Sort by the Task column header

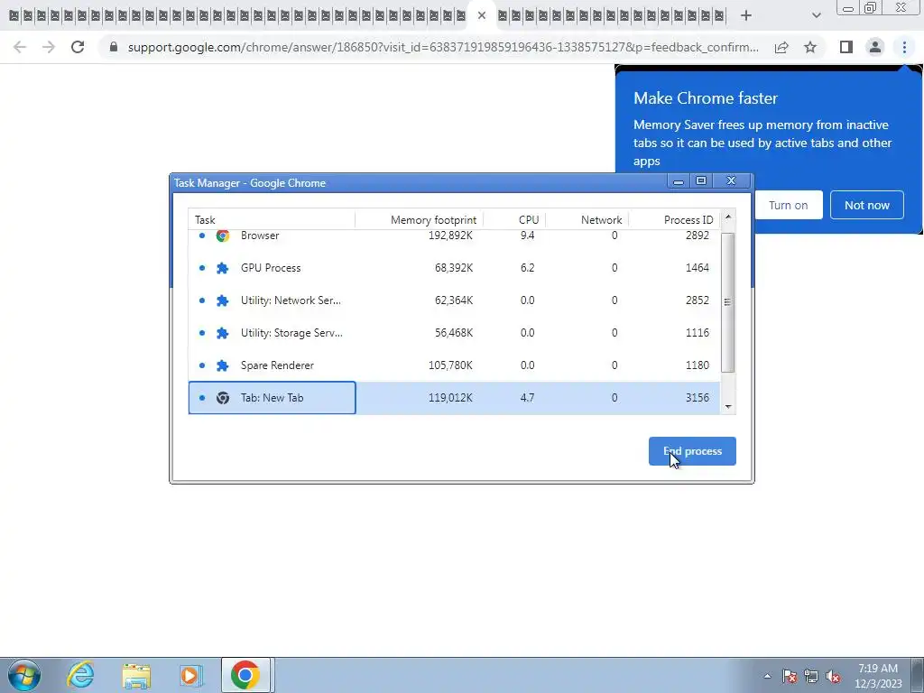(x=272, y=220)
